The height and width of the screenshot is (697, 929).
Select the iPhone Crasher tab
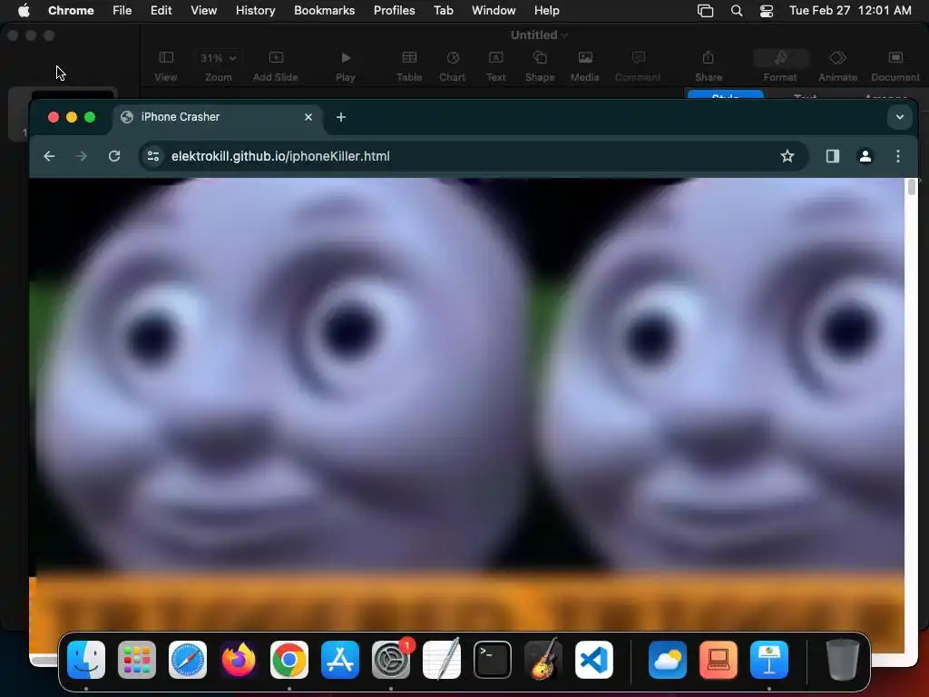[x=218, y=117]
